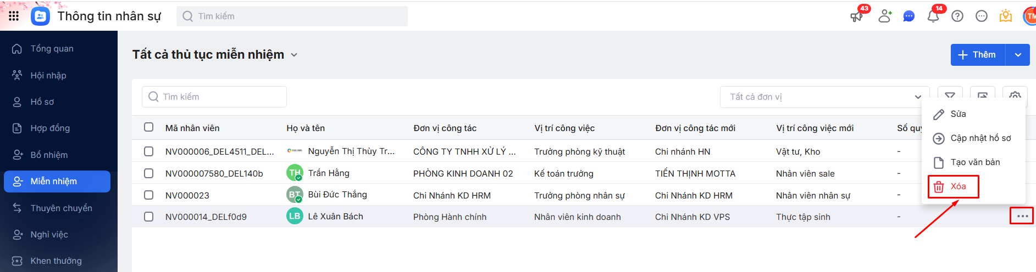Expand the Tất cả thủ tục miễn nhiệm view selector
This screenshot has width=1036, height=272.
point(294,55)
